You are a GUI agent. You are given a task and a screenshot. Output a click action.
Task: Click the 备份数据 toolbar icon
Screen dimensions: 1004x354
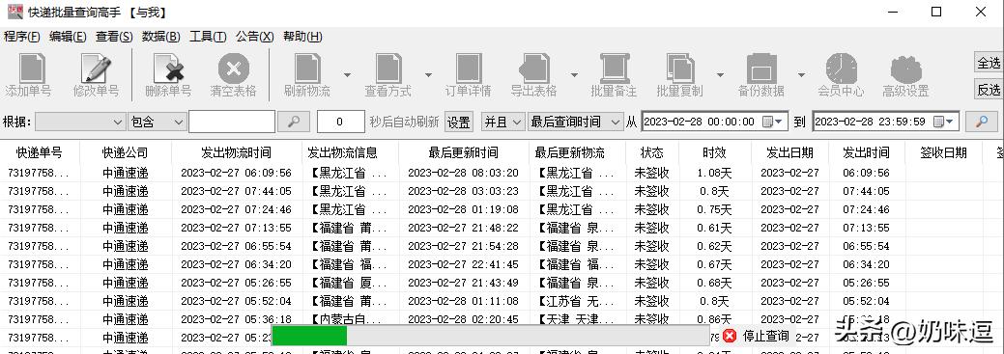(x=761, y=68)
